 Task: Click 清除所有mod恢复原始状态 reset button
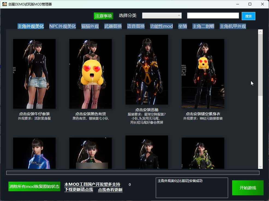coord(34,186)
